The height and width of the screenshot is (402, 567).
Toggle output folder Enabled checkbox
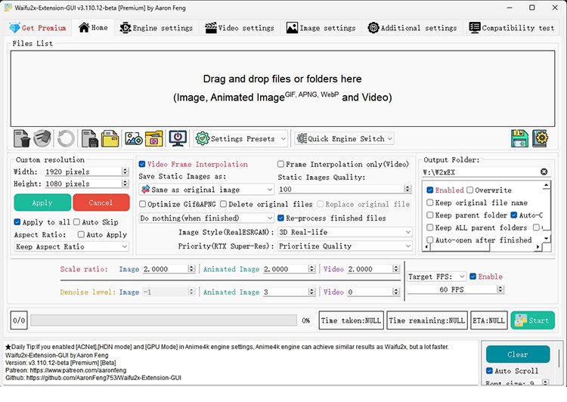coord(430,190)
